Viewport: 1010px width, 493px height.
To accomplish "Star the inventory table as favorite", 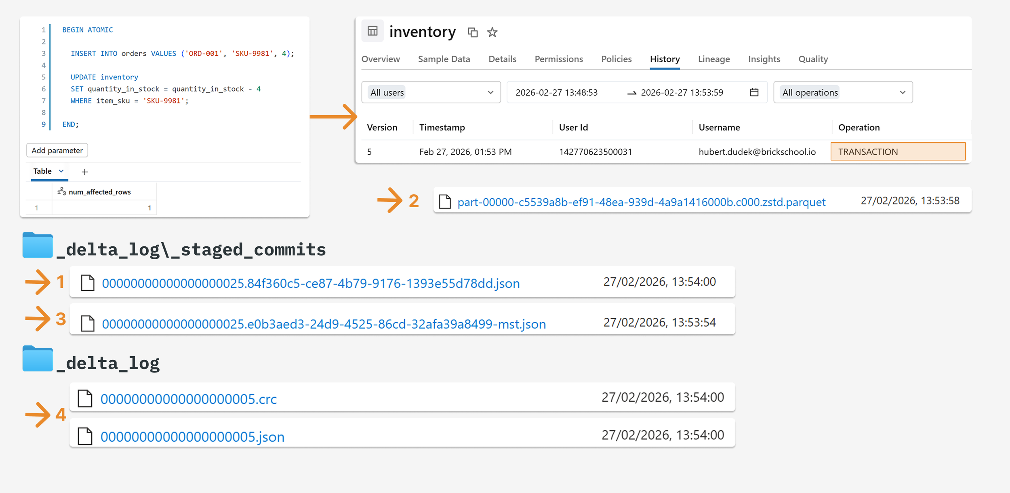I will (x=492, y=32).
